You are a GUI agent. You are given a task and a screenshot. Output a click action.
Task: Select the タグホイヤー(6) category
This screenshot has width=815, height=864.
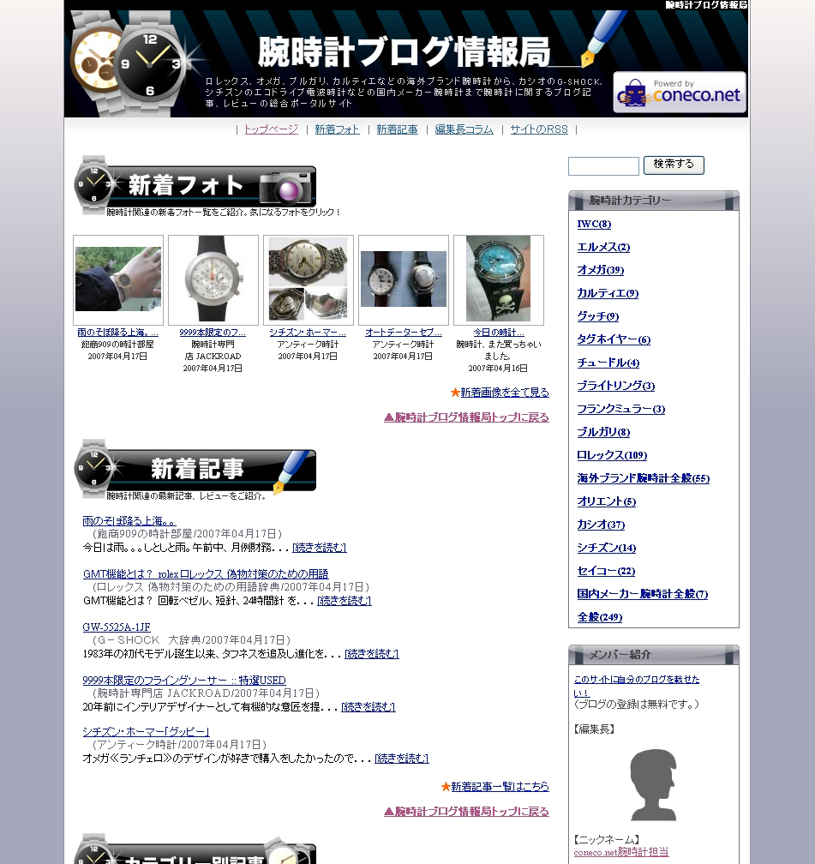point(614,339)
